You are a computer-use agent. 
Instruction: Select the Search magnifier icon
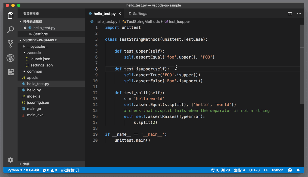point(10,29)
